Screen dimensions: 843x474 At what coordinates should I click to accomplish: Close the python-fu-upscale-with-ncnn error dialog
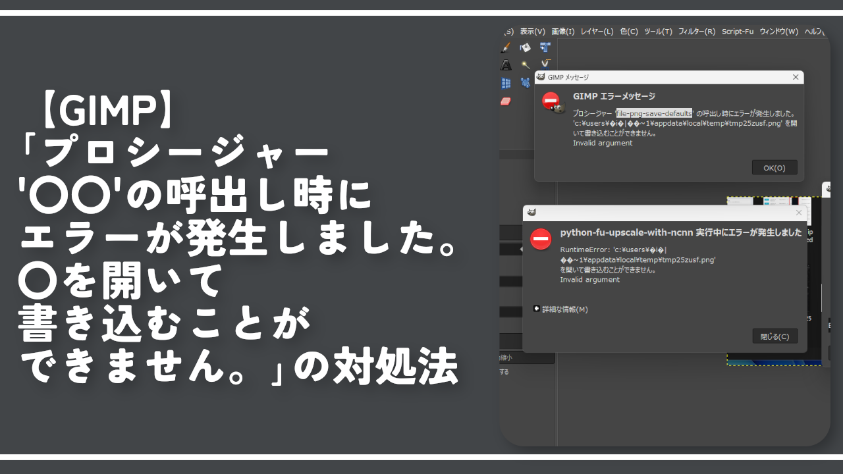coord(799,213)
